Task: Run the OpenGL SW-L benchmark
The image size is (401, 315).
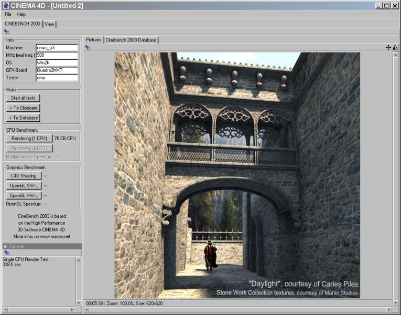Action: click(x=24, y=186)
